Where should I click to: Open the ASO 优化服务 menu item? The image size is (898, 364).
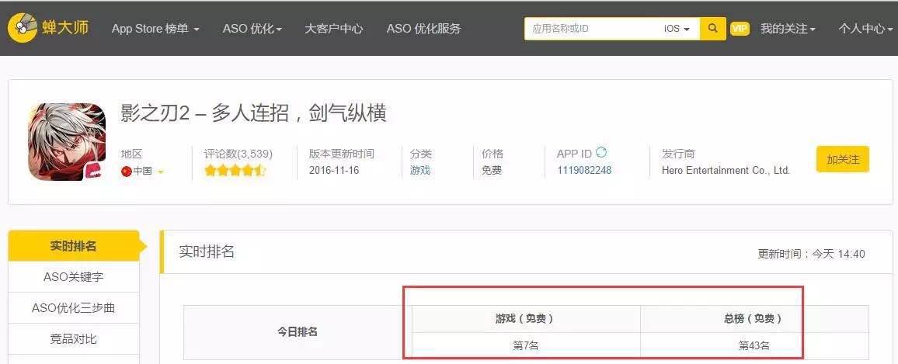coord(423,29)
